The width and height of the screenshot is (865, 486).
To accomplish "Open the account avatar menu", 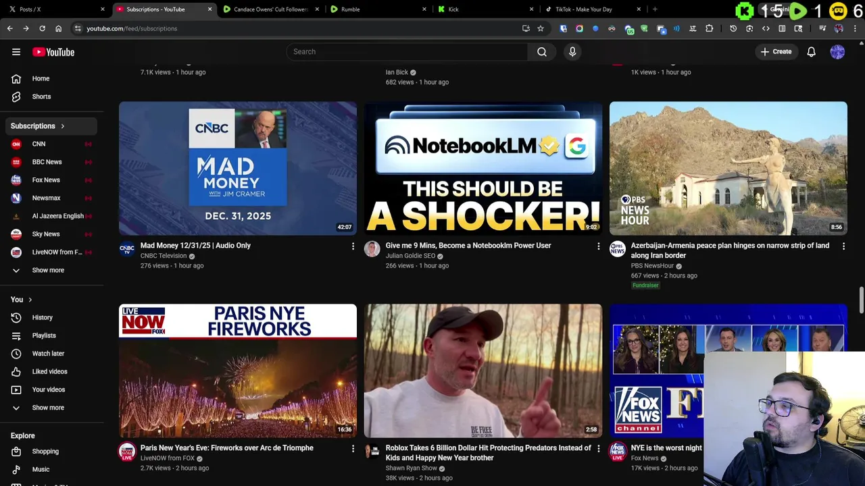I will 837,52.
